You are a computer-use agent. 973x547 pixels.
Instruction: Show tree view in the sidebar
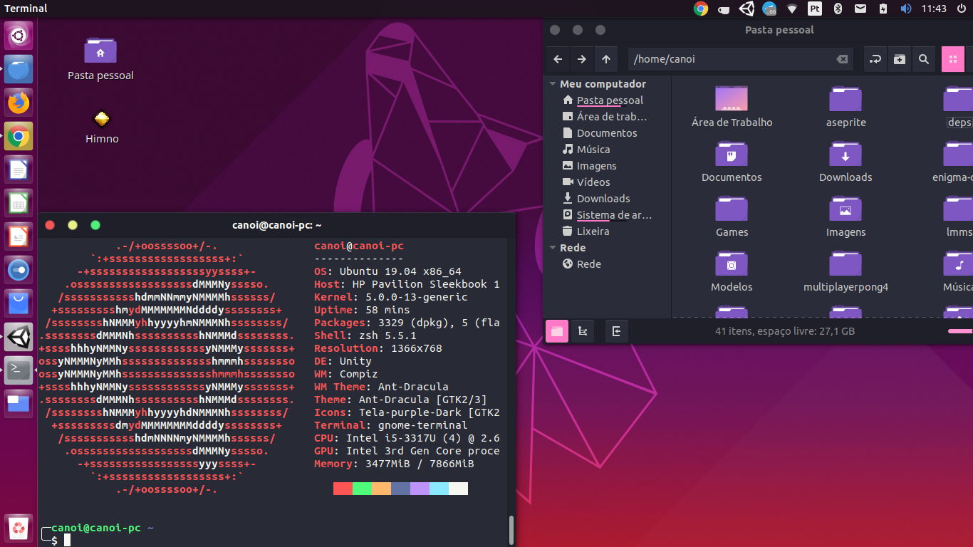583,331
